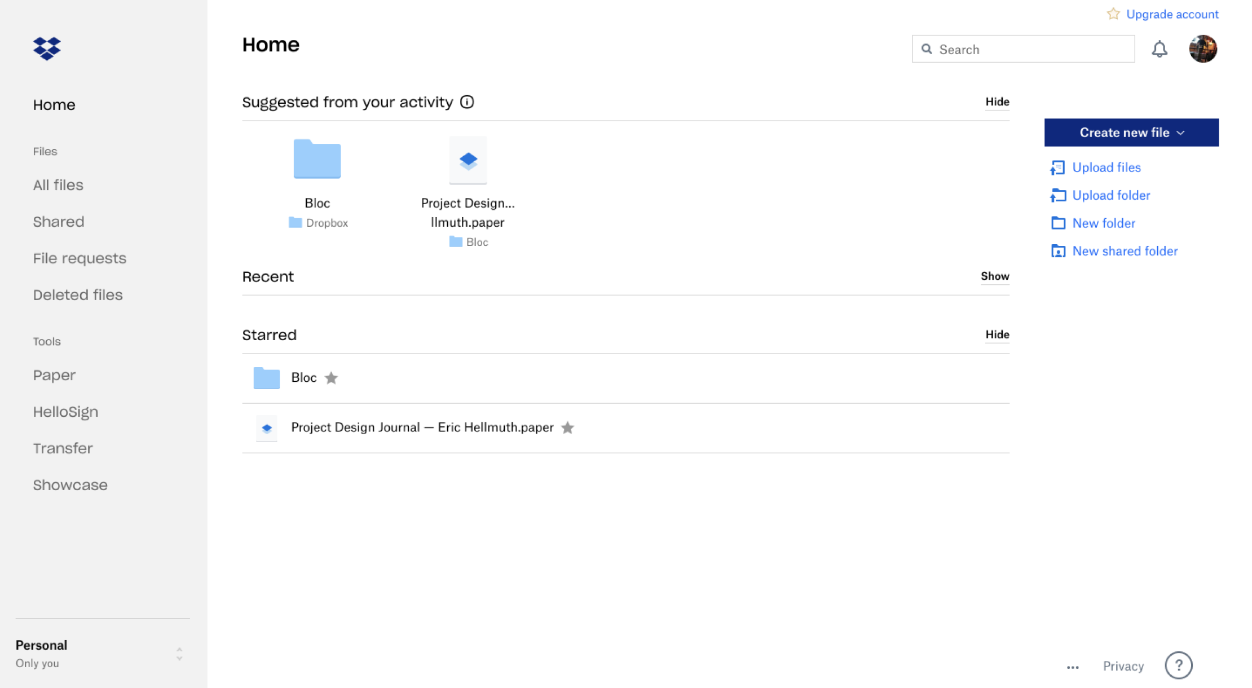Viewport: 1252px width, 688px height.
Task: Click the info icon beside Suggested from your activity
Action: coord(467,102)
